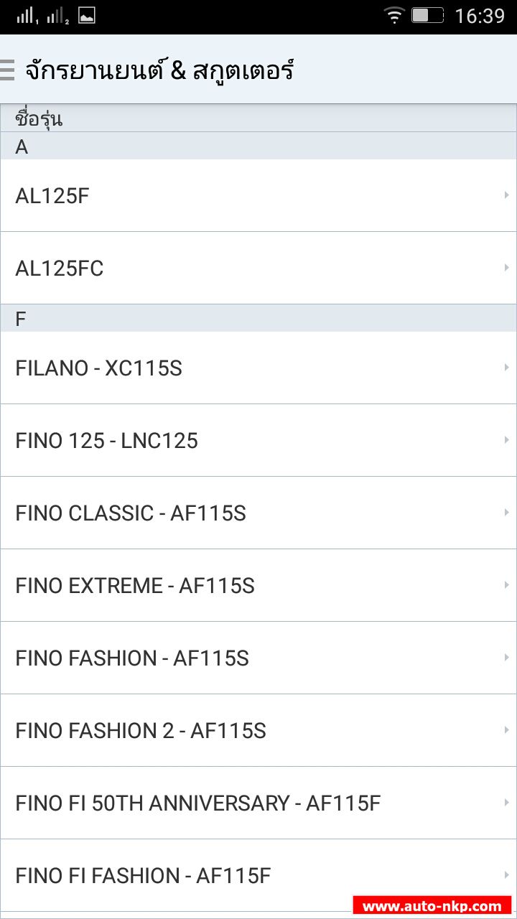Tap the chevron arrow beside AL125F

(507, 195)
